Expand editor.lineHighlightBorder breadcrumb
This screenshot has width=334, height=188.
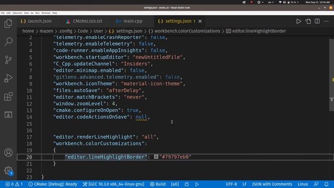[256, 31]
